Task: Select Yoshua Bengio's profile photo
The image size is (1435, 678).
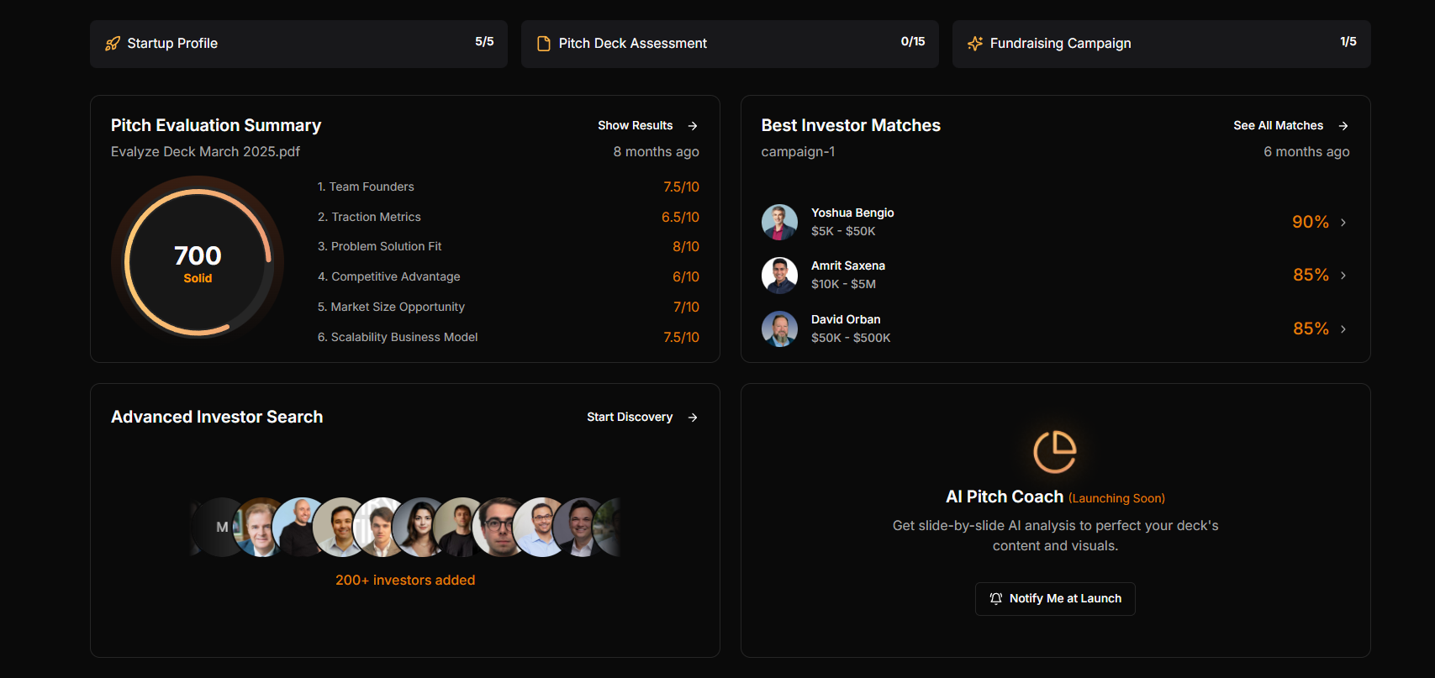Action: 779,223
